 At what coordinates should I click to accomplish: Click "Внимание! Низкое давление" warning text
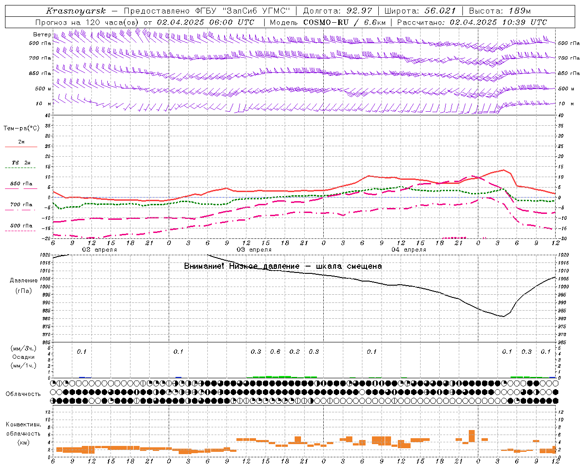point(242,266)
